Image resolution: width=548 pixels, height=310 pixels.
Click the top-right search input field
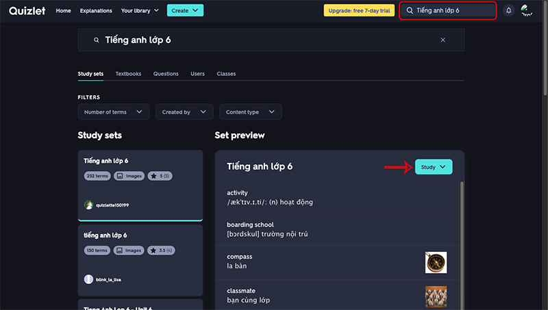click(452, 11)
